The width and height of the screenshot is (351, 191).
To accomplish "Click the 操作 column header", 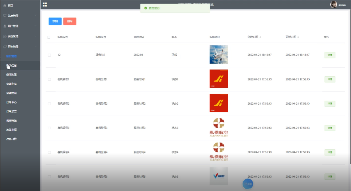I will click(326, 37).
